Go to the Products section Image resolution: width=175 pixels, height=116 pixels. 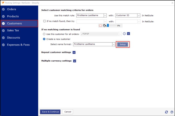(13, 16)
